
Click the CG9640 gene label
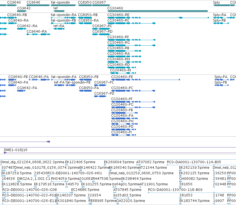(x=14, y=2)
